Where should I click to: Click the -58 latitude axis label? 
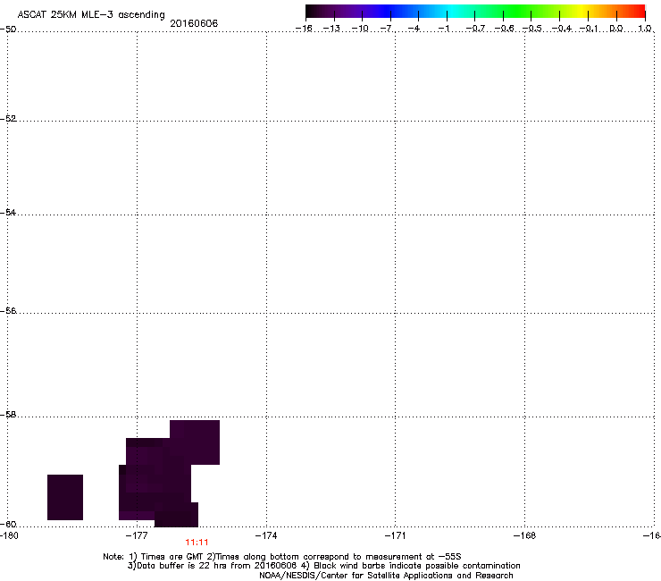click(8, 415)
